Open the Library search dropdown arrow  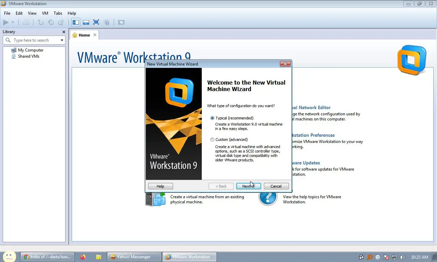point(62,40)
